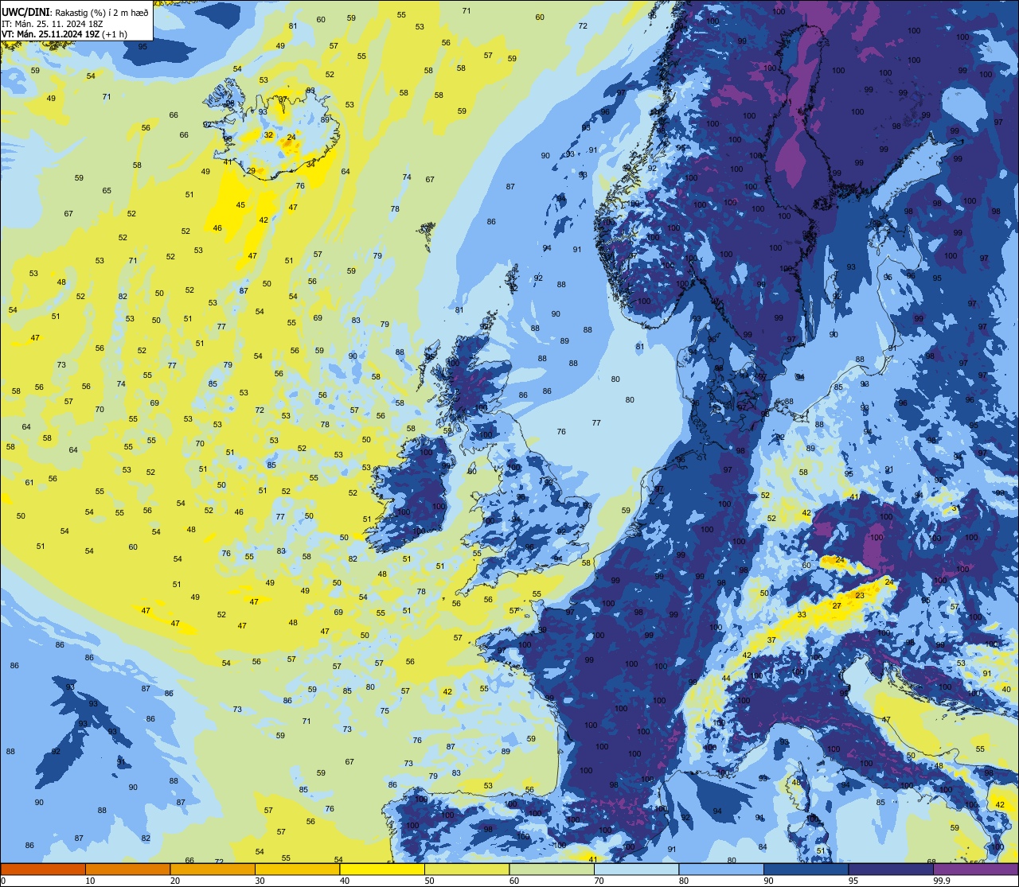Viewport: 1019px width, 887px height.
Task: Click the 'Rakastig (%) í 2 m hæð' label
Action: click(x=102, y=13)
